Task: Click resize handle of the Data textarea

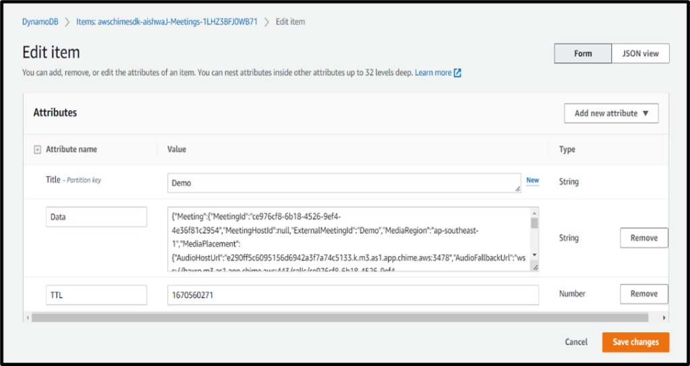Action: click(x=534, y=268)
